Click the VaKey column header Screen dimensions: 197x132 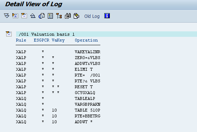click(58, 40)
